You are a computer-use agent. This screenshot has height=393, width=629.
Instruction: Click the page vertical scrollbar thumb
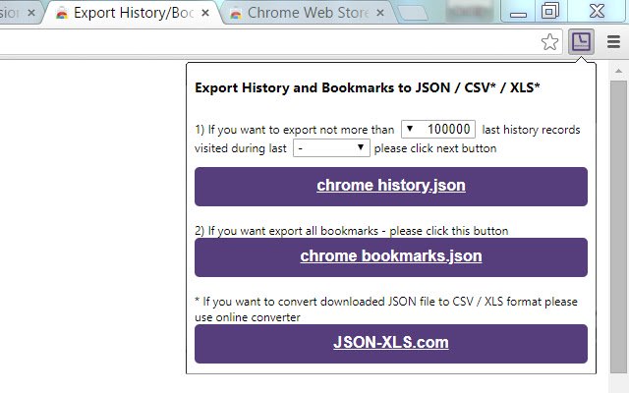tap(618, 227)
